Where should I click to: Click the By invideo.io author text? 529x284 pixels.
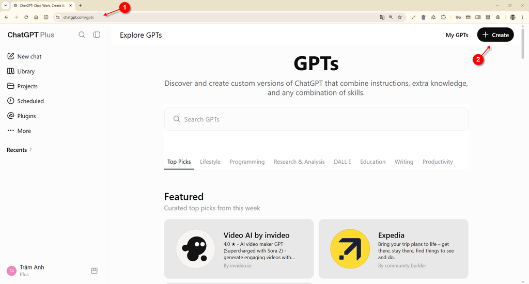pyautogui.click(x=237, y=266)
